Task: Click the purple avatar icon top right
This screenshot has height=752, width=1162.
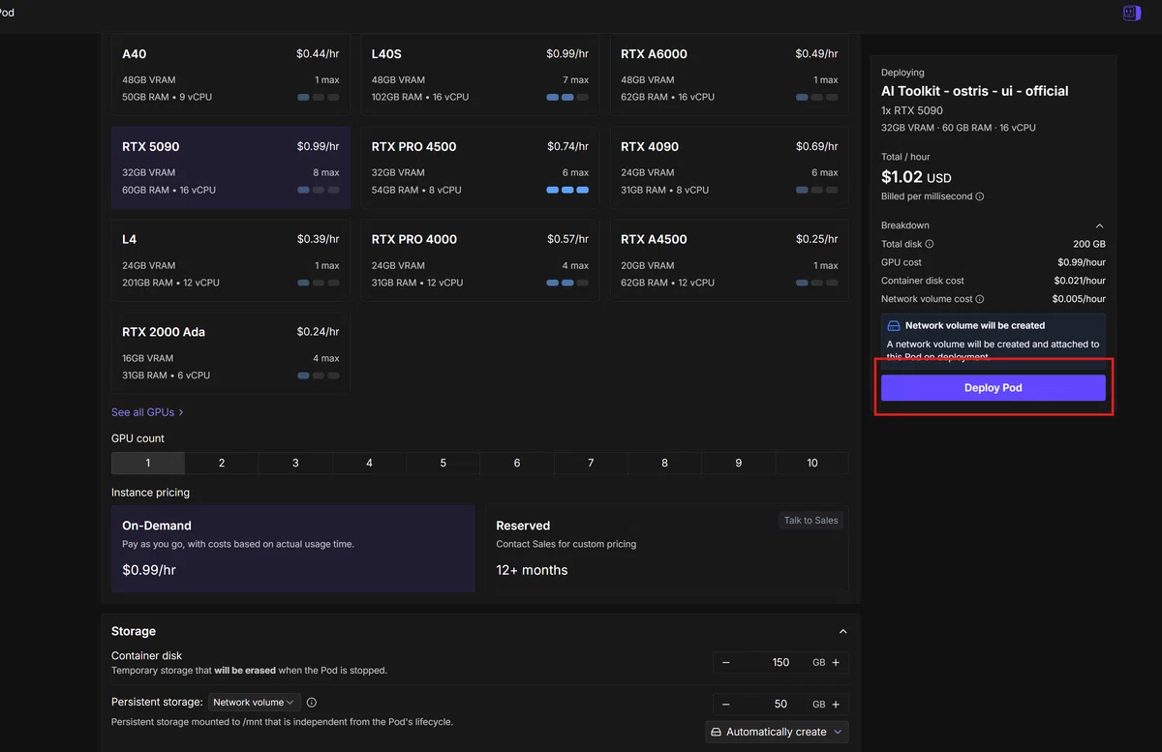Action: (x=1131, y=13)
